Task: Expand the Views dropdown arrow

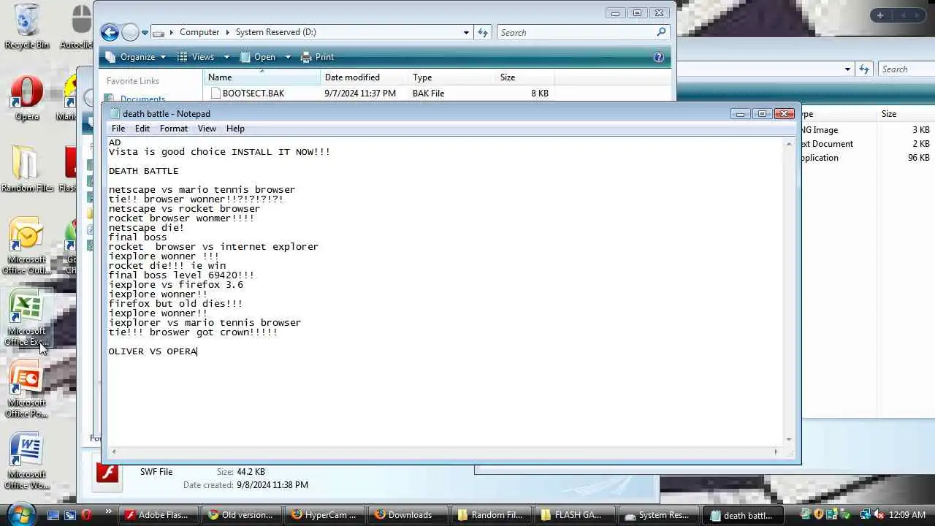Action: tap(226, 57)
